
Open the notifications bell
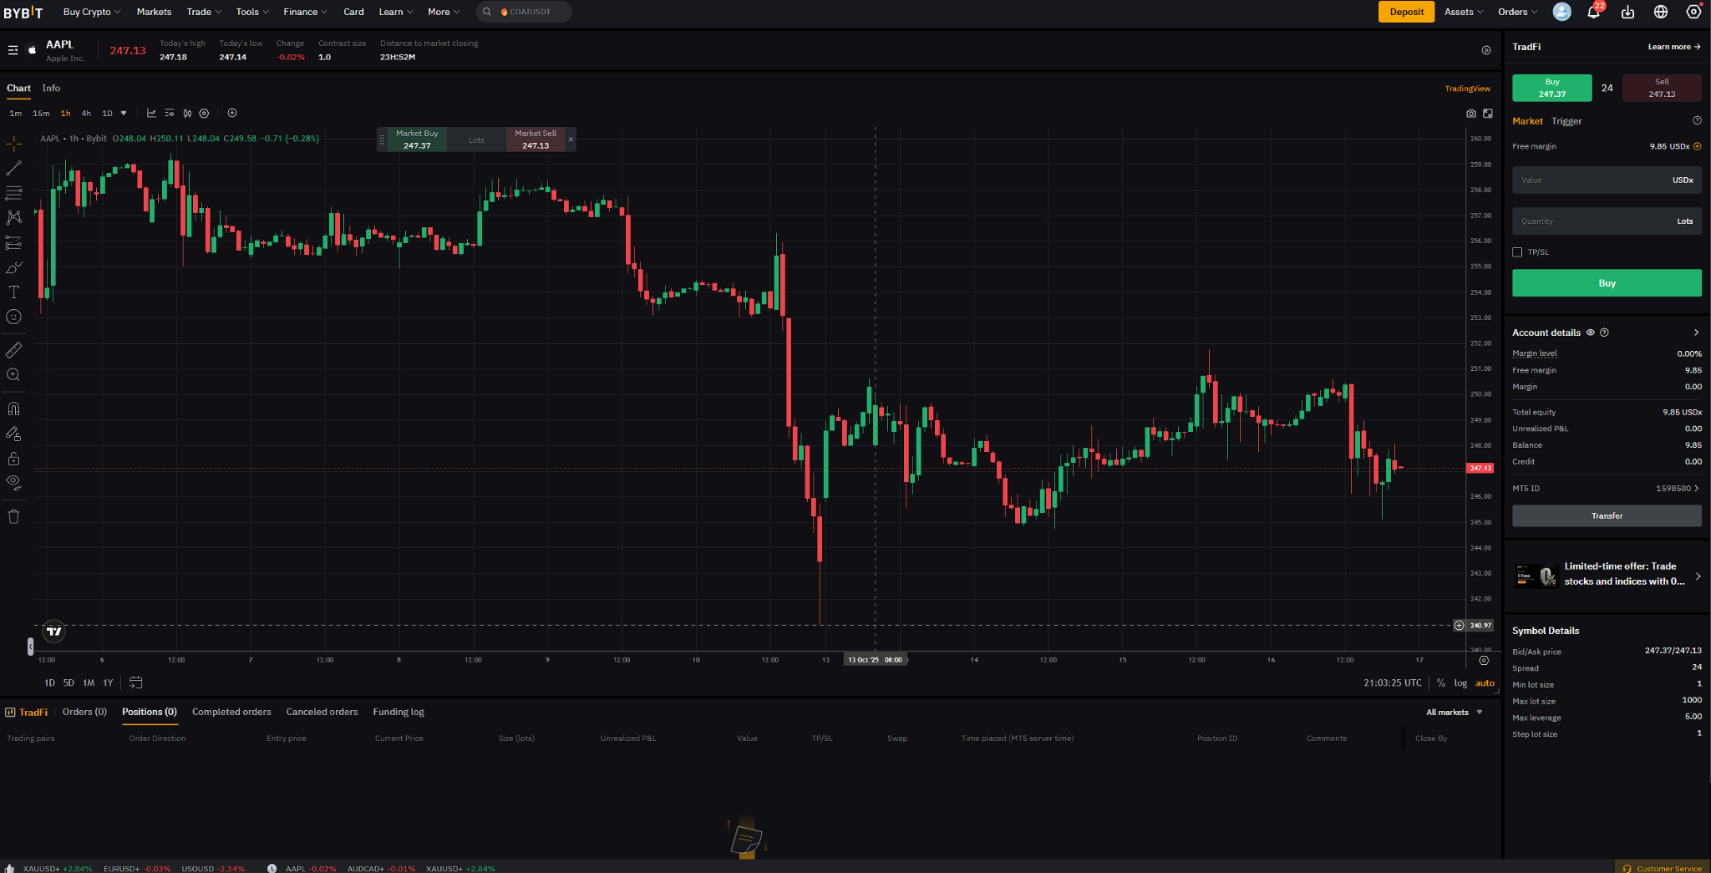1593,12
